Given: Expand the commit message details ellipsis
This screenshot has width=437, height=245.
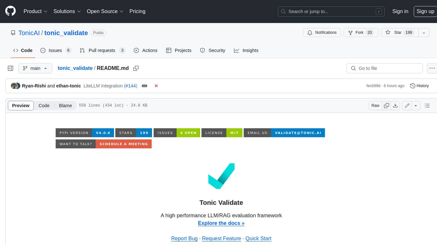Looking at the screenshot, I should click(x=145, y=86).
